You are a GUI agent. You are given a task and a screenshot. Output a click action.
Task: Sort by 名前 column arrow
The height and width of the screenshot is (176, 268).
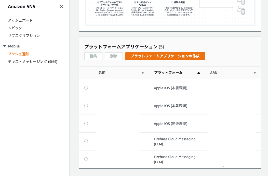pos(143,73)
